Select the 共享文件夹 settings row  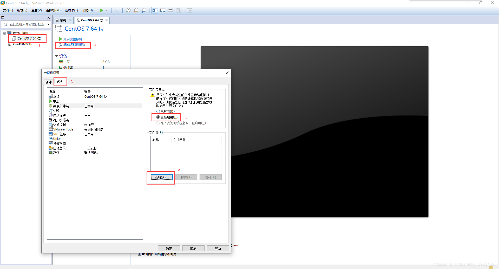pos(95,106)
